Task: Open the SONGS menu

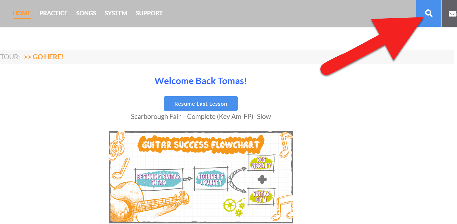Action: pos(86,13)
